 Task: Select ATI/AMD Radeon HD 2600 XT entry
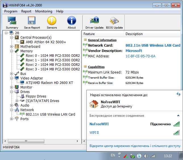point(49,83)
